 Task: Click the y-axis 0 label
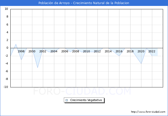pos(7,48)
